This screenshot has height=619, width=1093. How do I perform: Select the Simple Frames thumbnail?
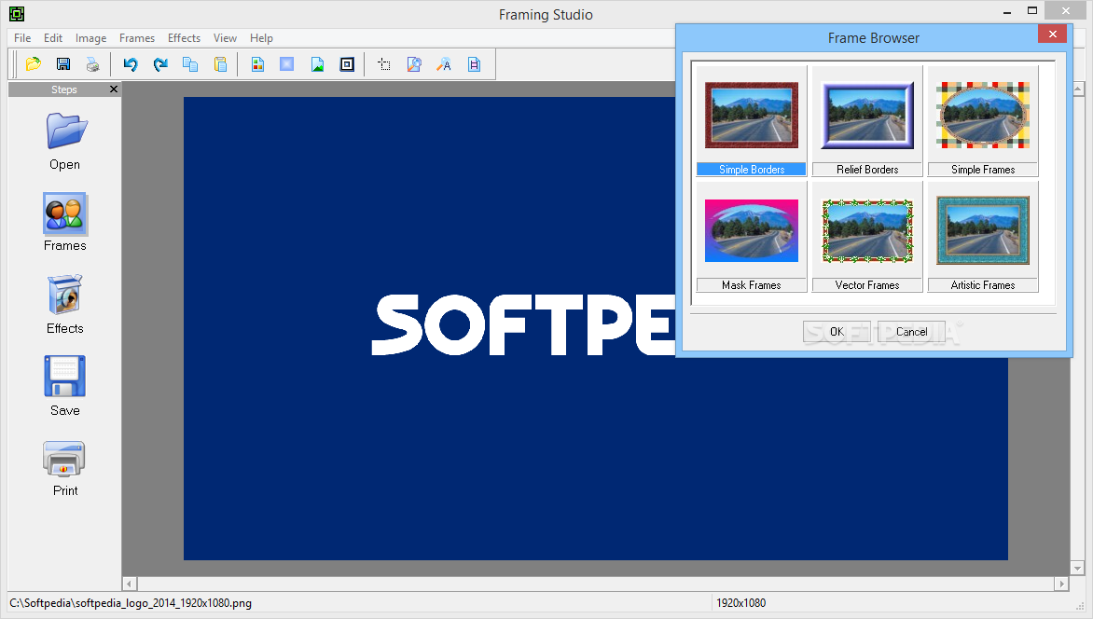pos(983,115)
